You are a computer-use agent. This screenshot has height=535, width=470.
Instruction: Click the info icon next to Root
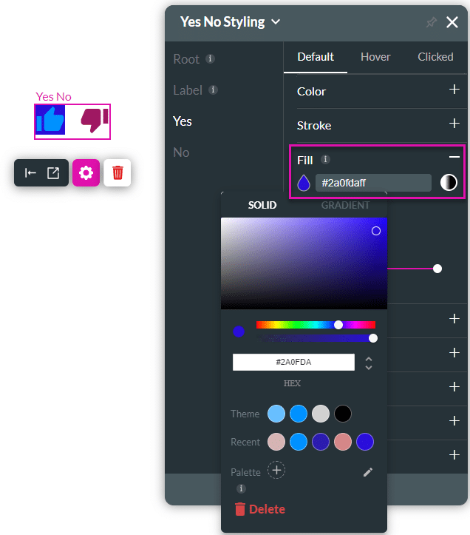tap(210, 58)
